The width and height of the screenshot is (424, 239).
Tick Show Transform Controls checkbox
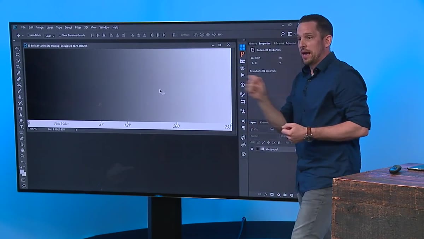pyautogui.click(x=60, y=35)
